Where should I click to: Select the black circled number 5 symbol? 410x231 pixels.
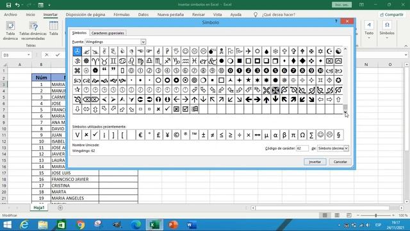[x=275, y=71]
